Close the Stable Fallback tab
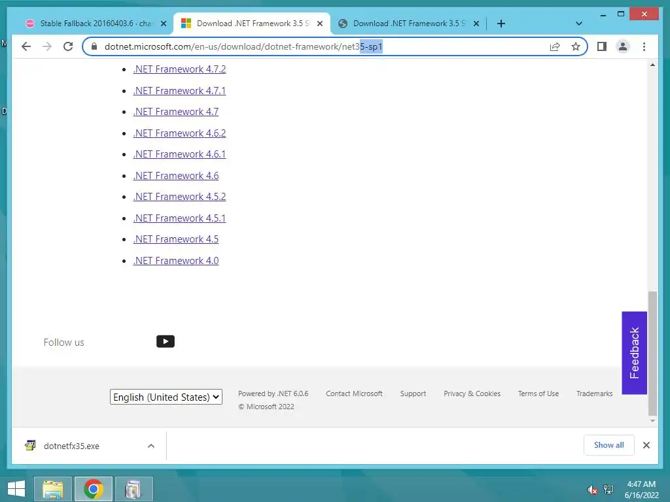Image resolution: width=670 pixels, height=502 pixels. (163, 24)
